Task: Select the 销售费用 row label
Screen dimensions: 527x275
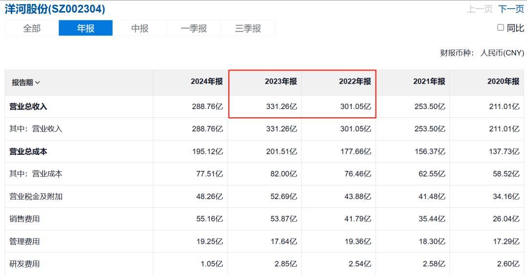Action: (x=24, y=219)
